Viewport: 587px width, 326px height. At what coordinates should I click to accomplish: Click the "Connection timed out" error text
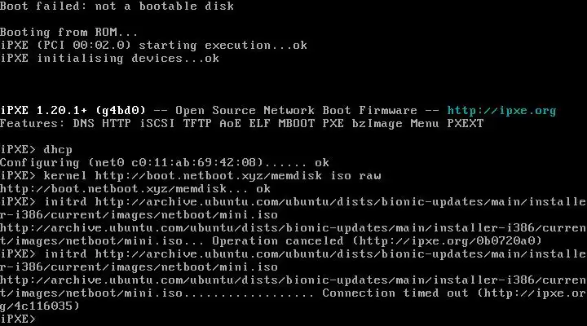(395, 293)
